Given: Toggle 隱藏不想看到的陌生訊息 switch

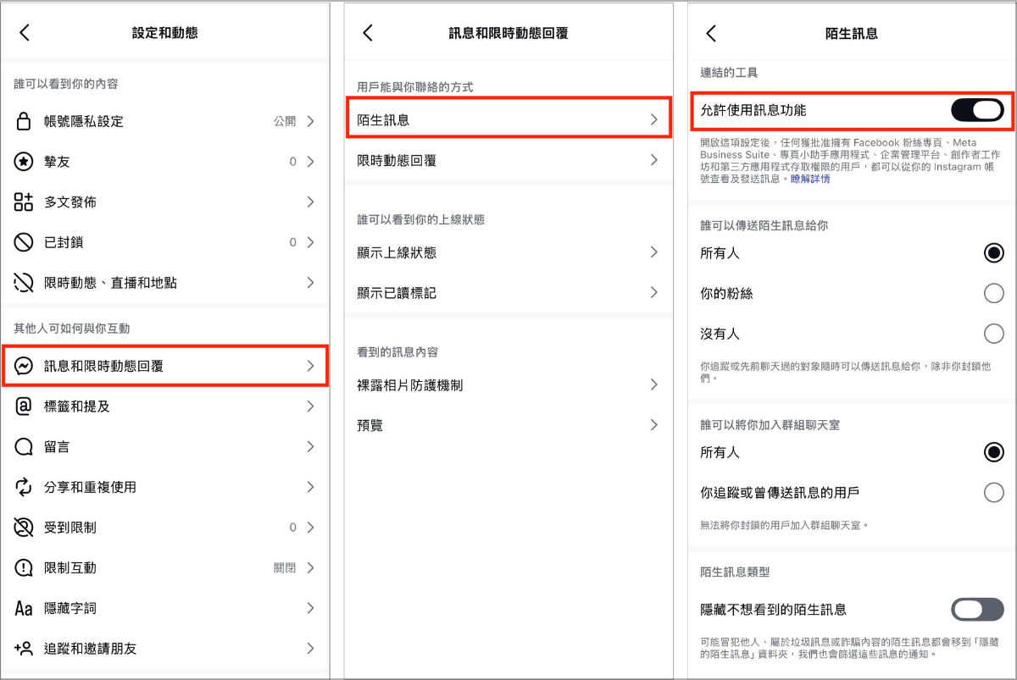Looking at the screenshot, I should (x=977, y=609).
